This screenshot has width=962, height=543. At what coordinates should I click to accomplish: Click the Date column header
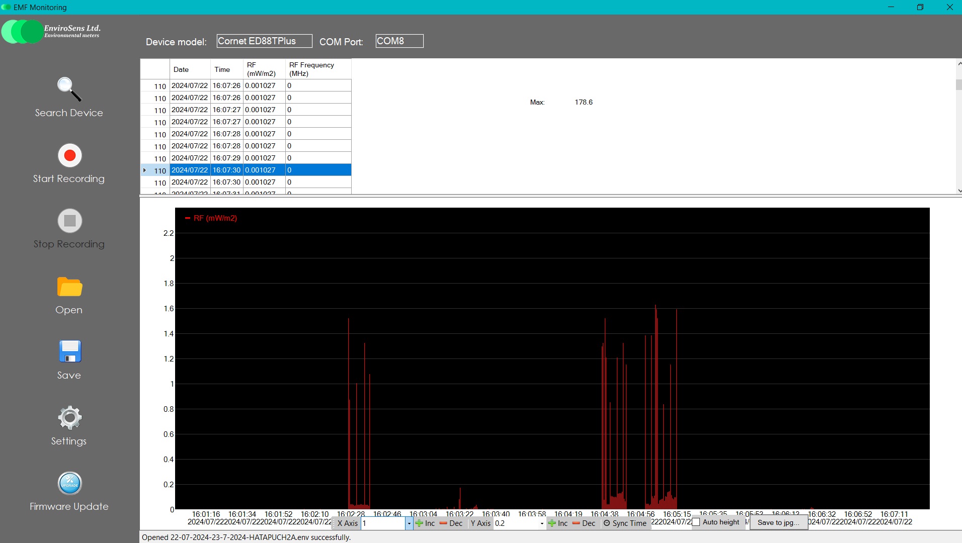tap(190, 69)
